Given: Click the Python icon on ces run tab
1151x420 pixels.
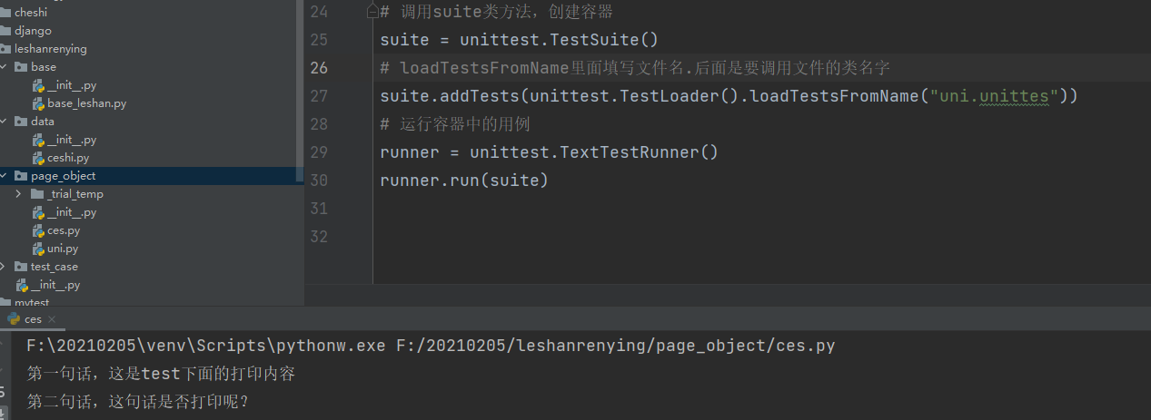Looking at the screenshot, I should [x=13, y=319].
